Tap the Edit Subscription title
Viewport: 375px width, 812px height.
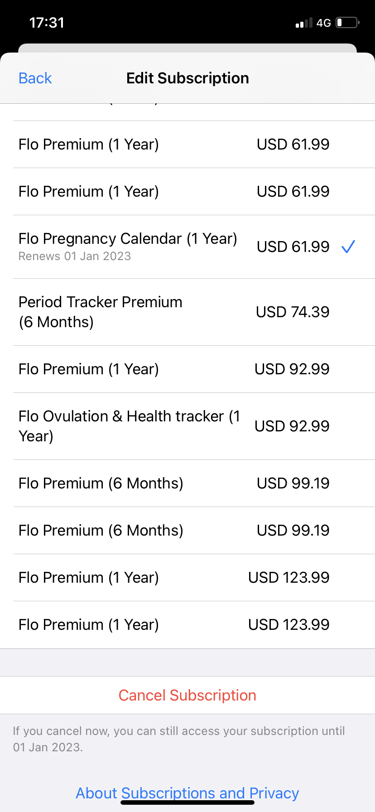click(187, 78)
